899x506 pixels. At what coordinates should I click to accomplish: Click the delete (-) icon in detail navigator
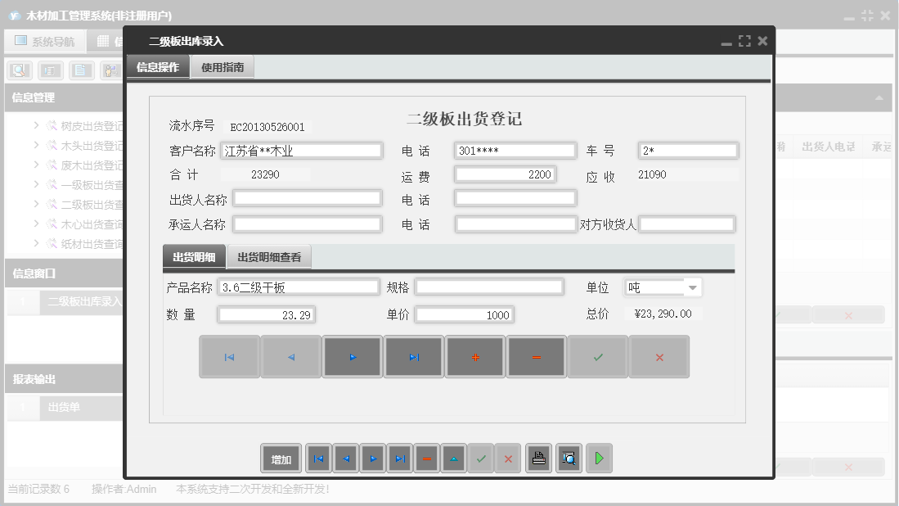[536, 356]
